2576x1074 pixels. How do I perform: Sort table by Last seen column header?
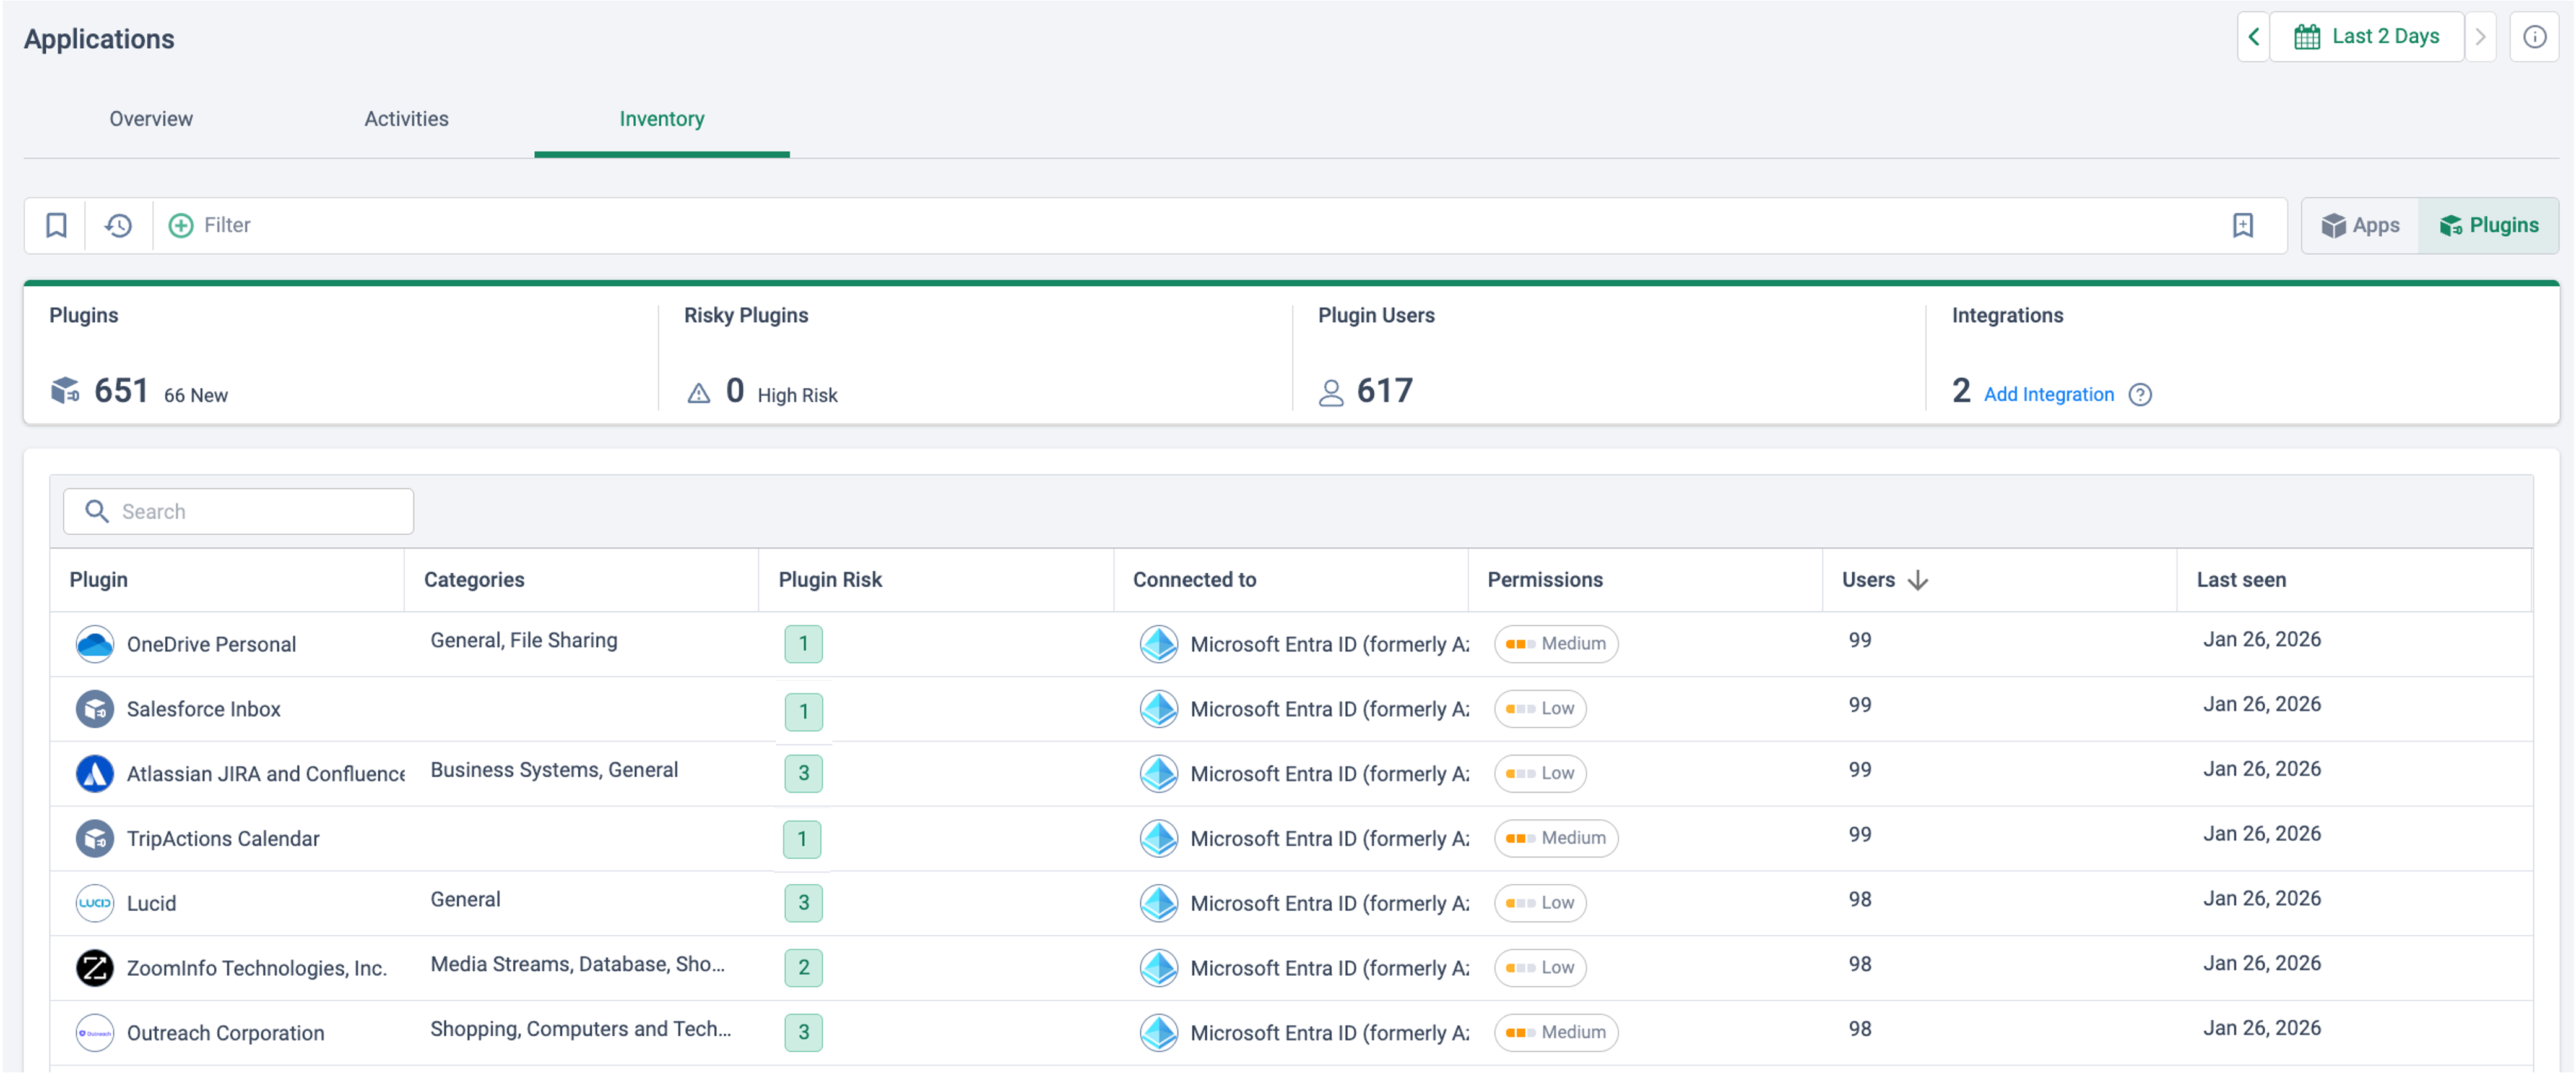click(2241, 581)
